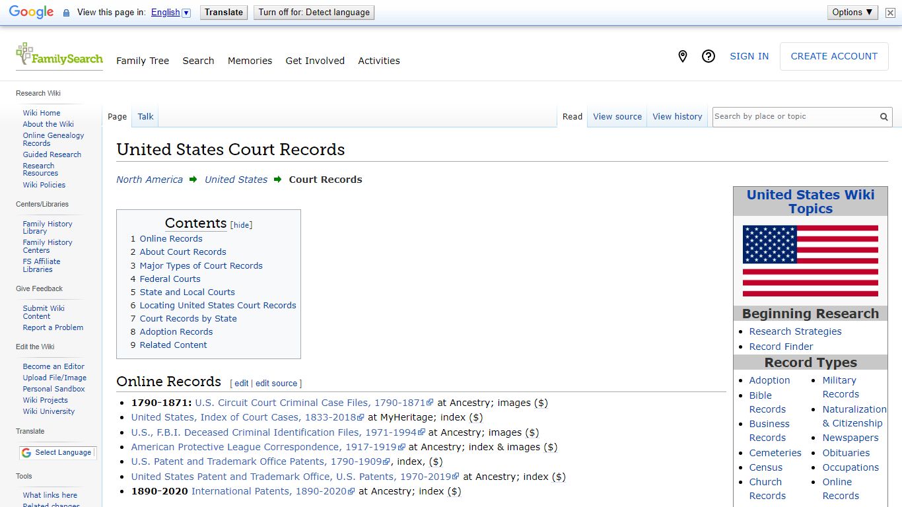Open Naturalization & Citizenship record type
902x507 pixels.
pyautogui.click(x=854, y=416)
